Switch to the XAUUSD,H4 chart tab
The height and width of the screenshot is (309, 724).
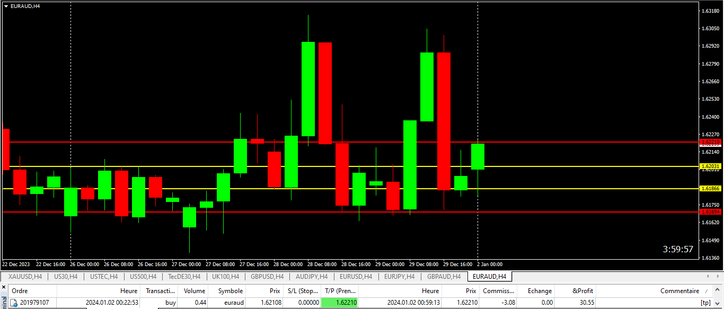point(25,277)
